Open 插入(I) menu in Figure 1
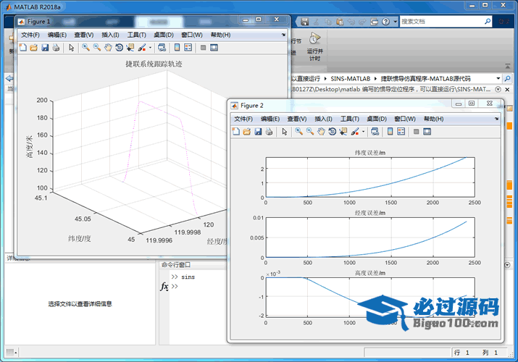Viewport: 518px width, 362px height. tap(110, 35)
